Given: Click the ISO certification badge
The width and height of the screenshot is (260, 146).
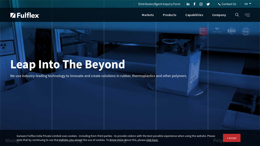Looking at the screenshot, I should point(231,31).
